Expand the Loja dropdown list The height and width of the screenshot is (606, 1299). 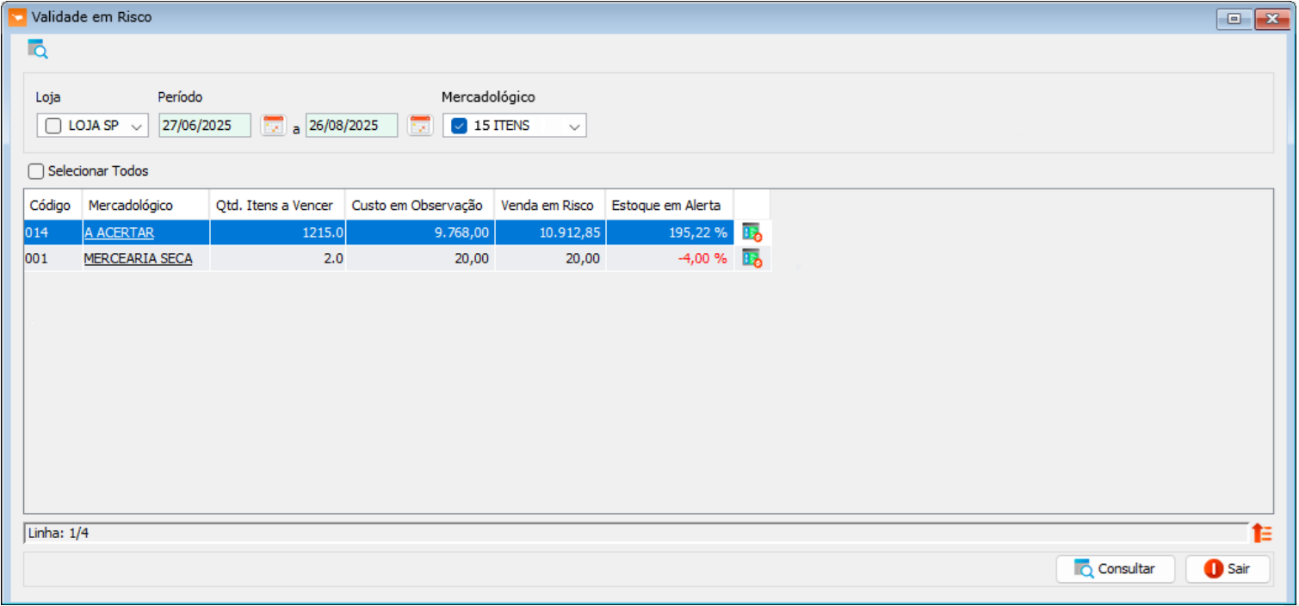click(136, 127)
